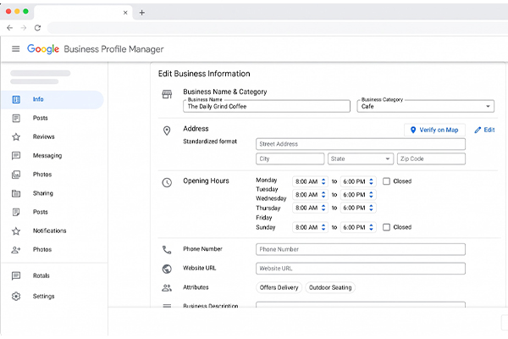508x339 pixels.
Task: Click the Rotals chat icon
Action: click(x=16, y=275)
